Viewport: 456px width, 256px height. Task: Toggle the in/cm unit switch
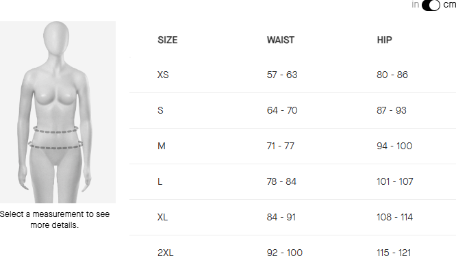pyautogui.click(x=431, y=5)
